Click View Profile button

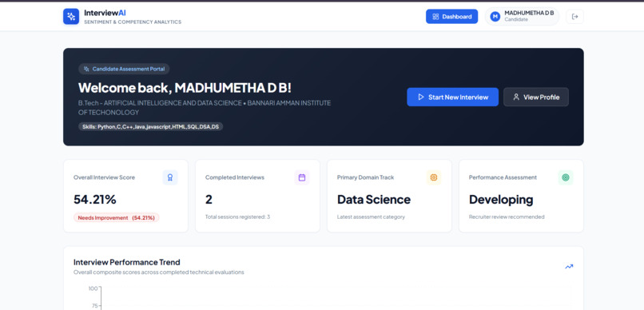coord(536,97)
